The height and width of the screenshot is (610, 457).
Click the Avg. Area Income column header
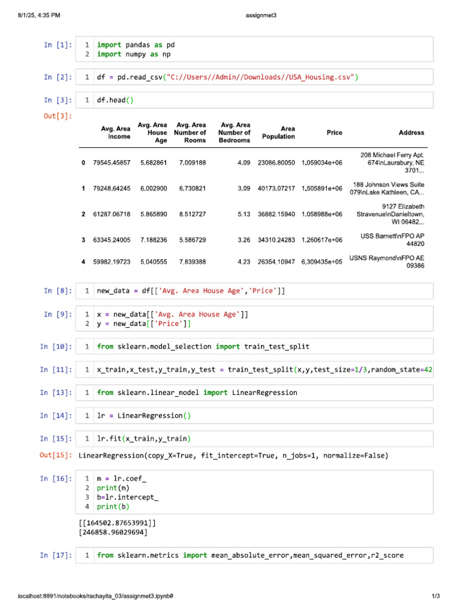click(116, 133)
